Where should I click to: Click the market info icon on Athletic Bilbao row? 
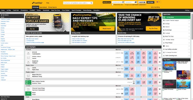click(160, 57)
